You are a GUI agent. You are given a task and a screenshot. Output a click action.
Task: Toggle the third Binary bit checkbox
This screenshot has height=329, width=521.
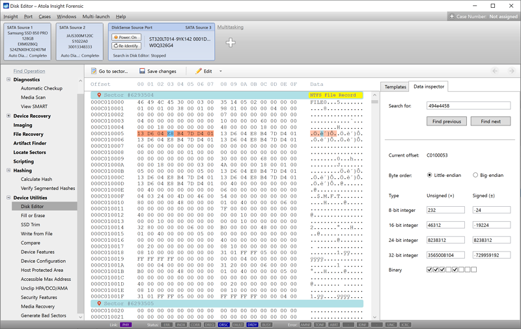[x=442, y=270]
